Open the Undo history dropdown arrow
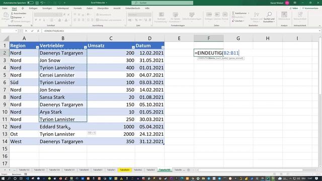Viewport: 322px width, 181px height. pyautogui.click(x=45, y=3)
